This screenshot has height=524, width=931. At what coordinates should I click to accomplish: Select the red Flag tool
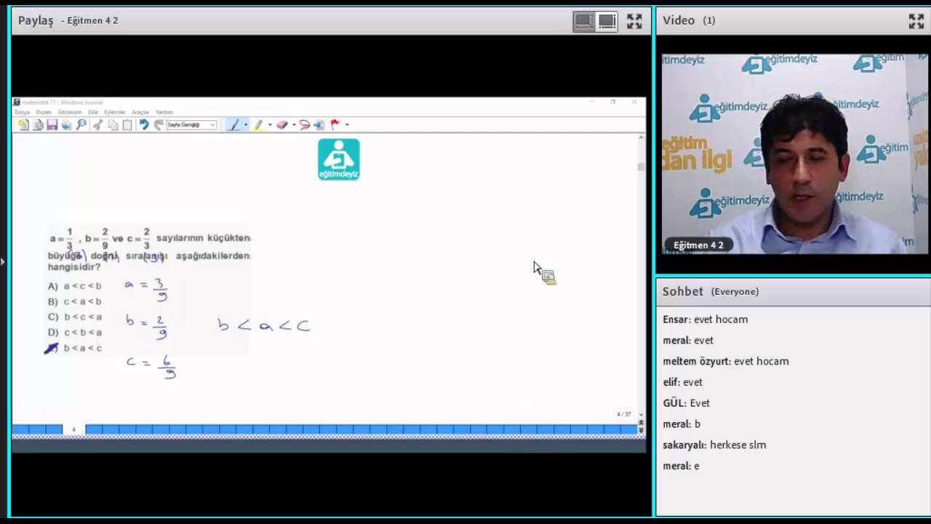coord(335,125)
